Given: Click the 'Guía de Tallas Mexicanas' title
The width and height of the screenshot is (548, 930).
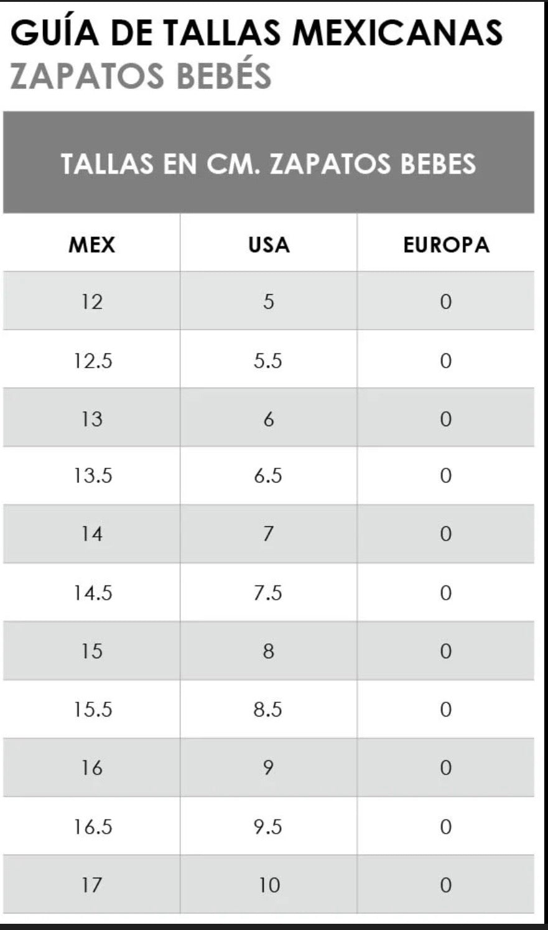Looking at the screenshot, I should click(256, 32).
